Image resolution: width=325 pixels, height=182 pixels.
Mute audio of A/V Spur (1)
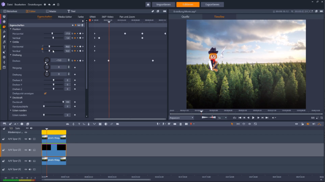pyautogui.click(x=30, y=139)
